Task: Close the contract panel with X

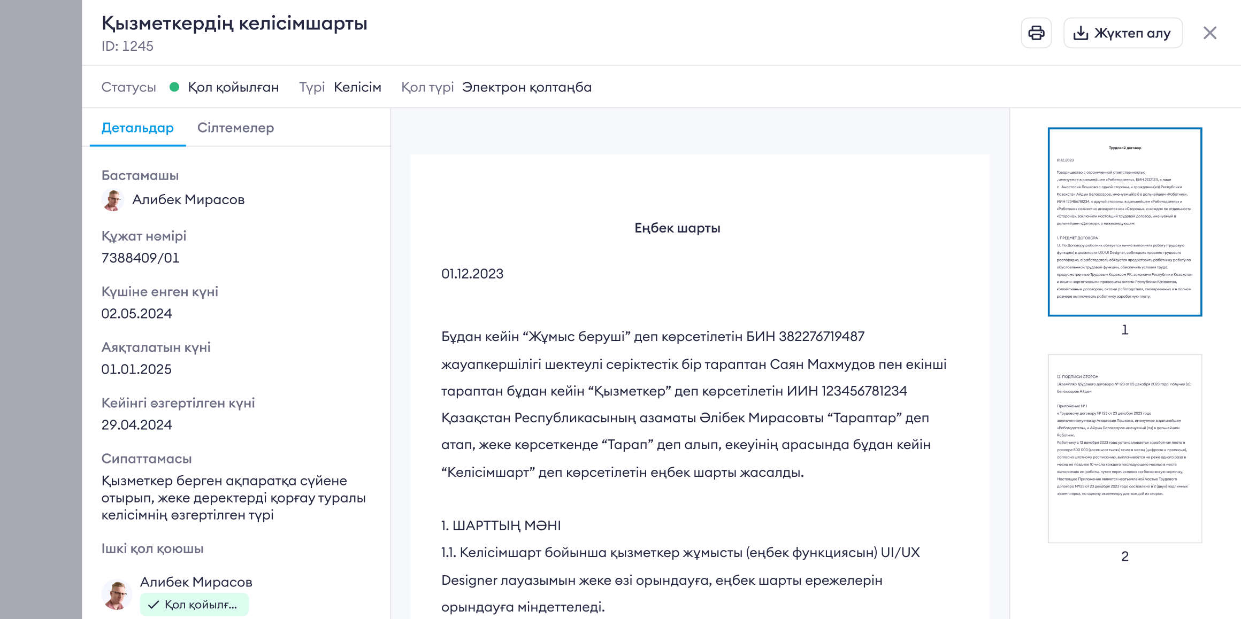Action: pyautogui.click(x=1210, y=33)
